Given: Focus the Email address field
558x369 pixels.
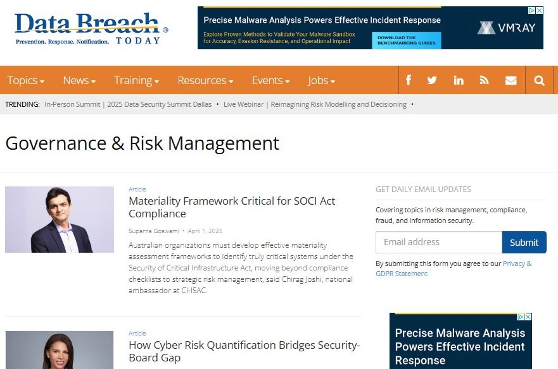Looking at the screenshot, I should (x=438, y=242).
